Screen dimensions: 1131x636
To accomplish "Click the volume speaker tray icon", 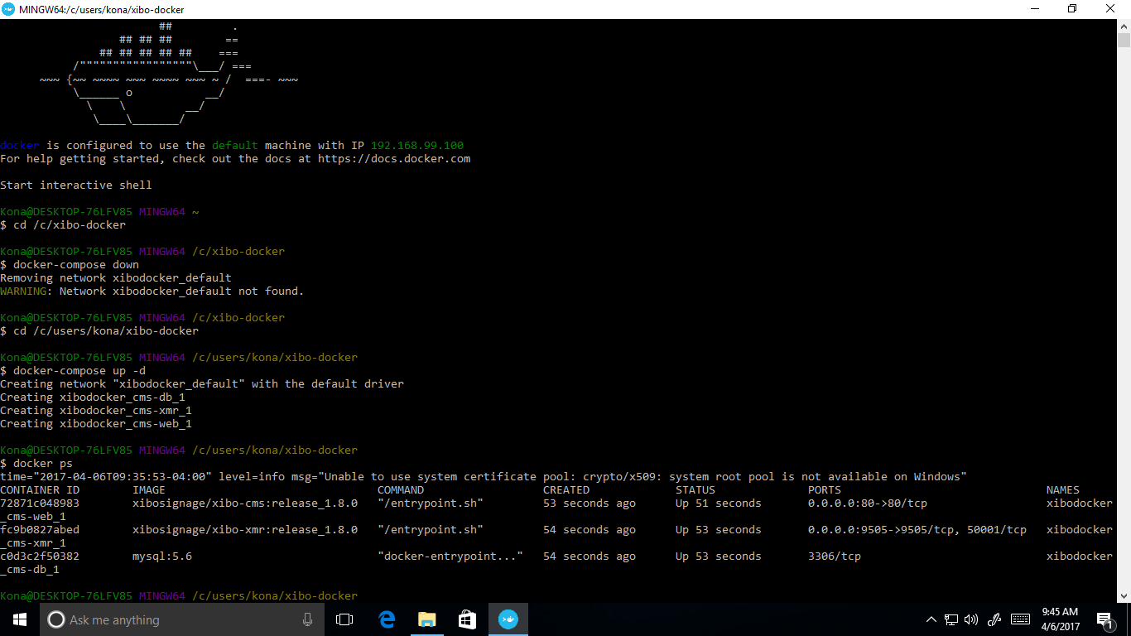I will pyautogui.click(x=971, y=619).
